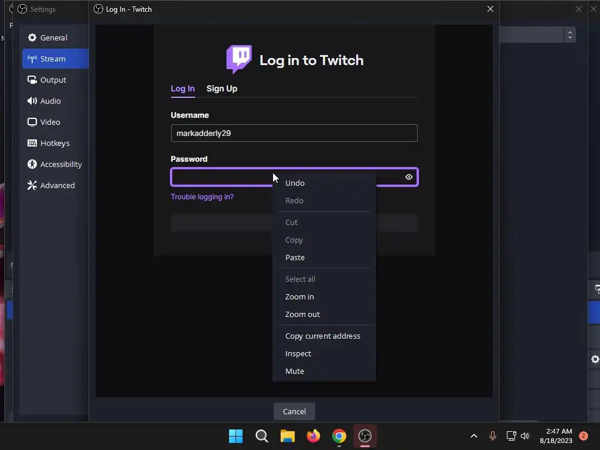This screenshot has width=600, height=450.
Task: Click the Username input field
Action: [x=294, y=133]
